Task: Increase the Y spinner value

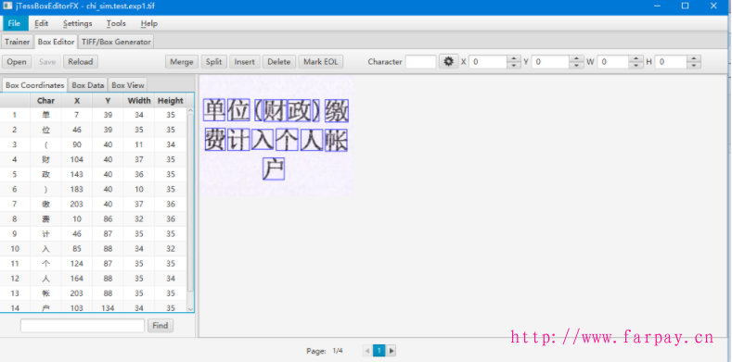Action: click(x=576, y=58)
